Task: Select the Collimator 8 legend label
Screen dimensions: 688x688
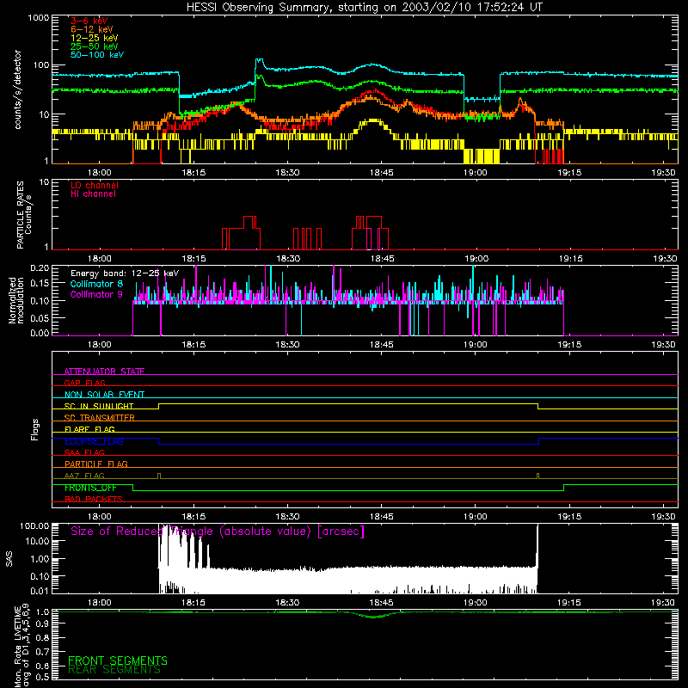Action: [96, 284]
